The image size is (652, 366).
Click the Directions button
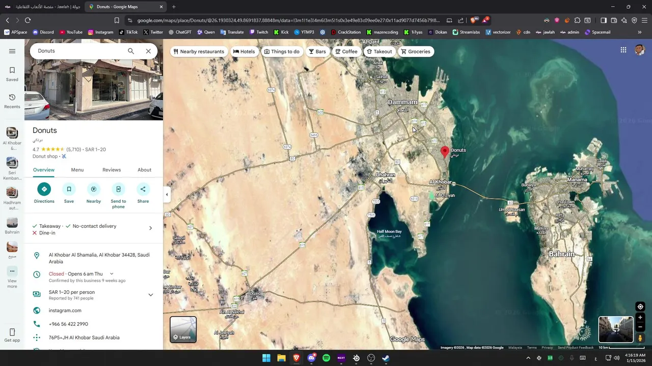point(44,193)
